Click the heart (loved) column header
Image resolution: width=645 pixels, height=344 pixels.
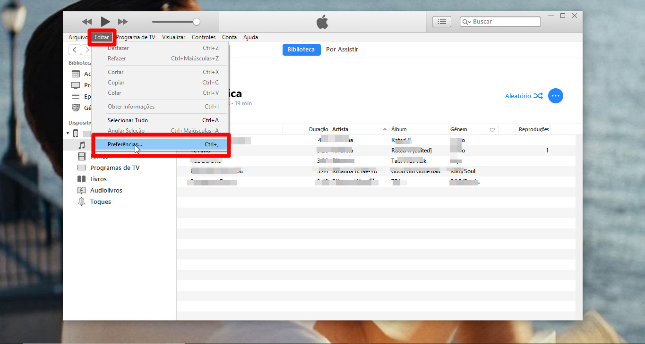pos(492,130)
